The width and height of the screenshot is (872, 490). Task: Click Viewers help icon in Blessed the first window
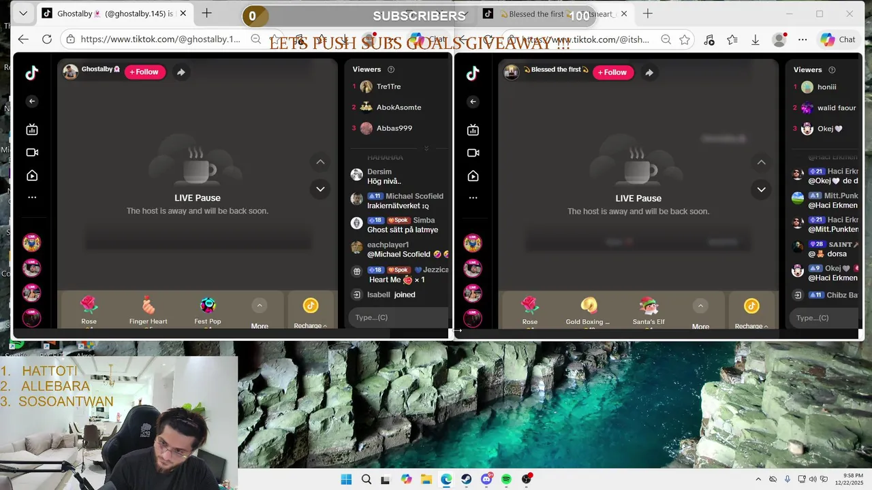click(832, 70)
